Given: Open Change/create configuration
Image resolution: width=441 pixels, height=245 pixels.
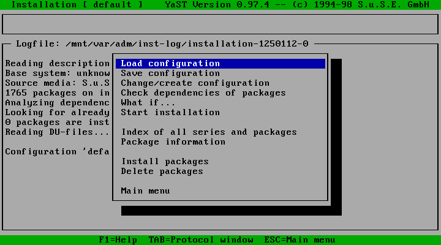Looking at the screenshot, I should [x=195, y=83].
